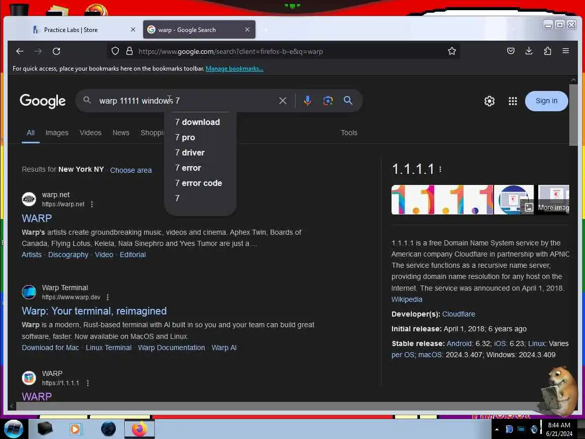Open the Manage bookmarks link
585x439 pixels.
[234, 69]
